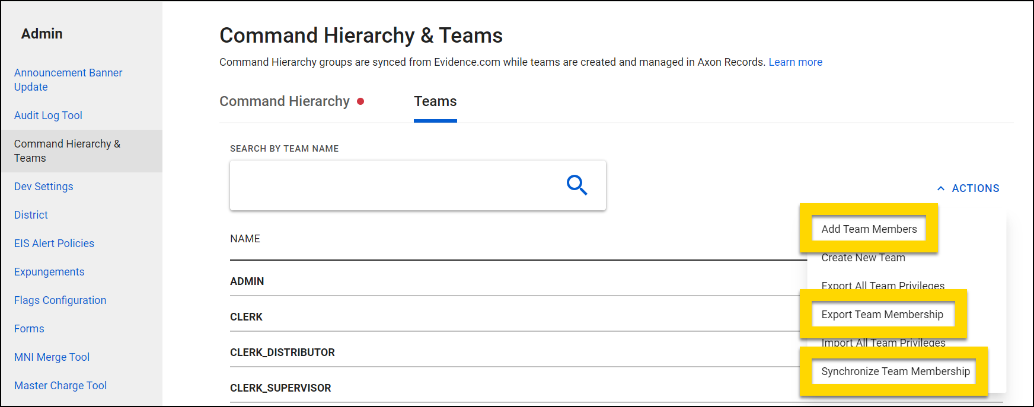This screenshot has height=407, width=1034.
Task: Select Create New Team option
Action: pyautogui.click(x=863, y=258)
